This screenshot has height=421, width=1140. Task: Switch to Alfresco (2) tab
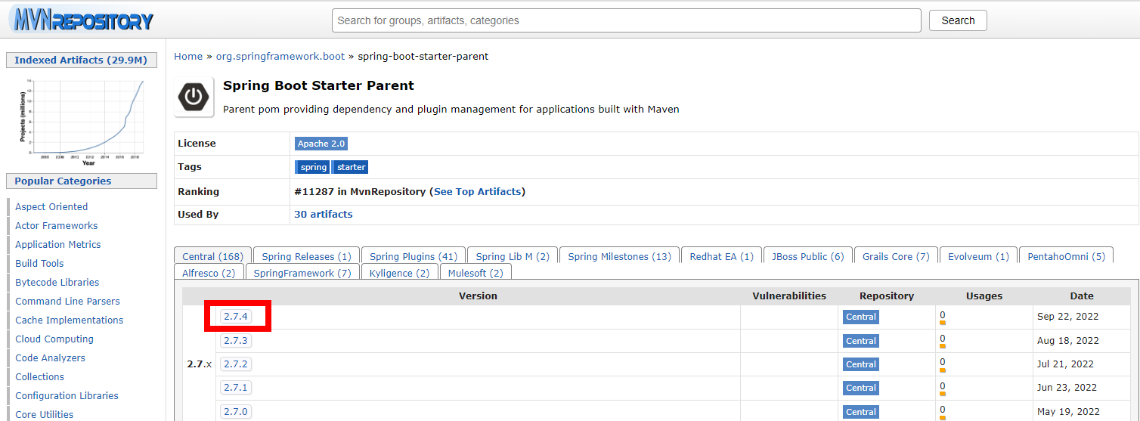(209, 273)
